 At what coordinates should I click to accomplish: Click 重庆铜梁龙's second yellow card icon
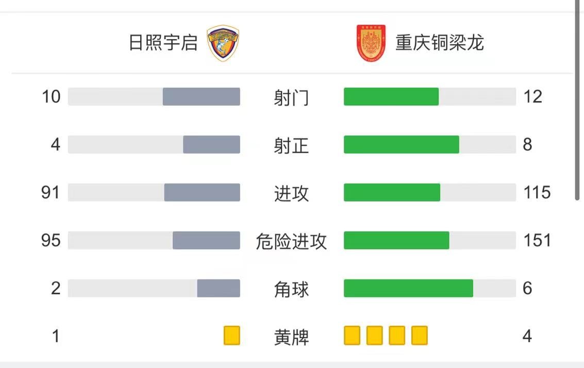[x=374, y=336]
